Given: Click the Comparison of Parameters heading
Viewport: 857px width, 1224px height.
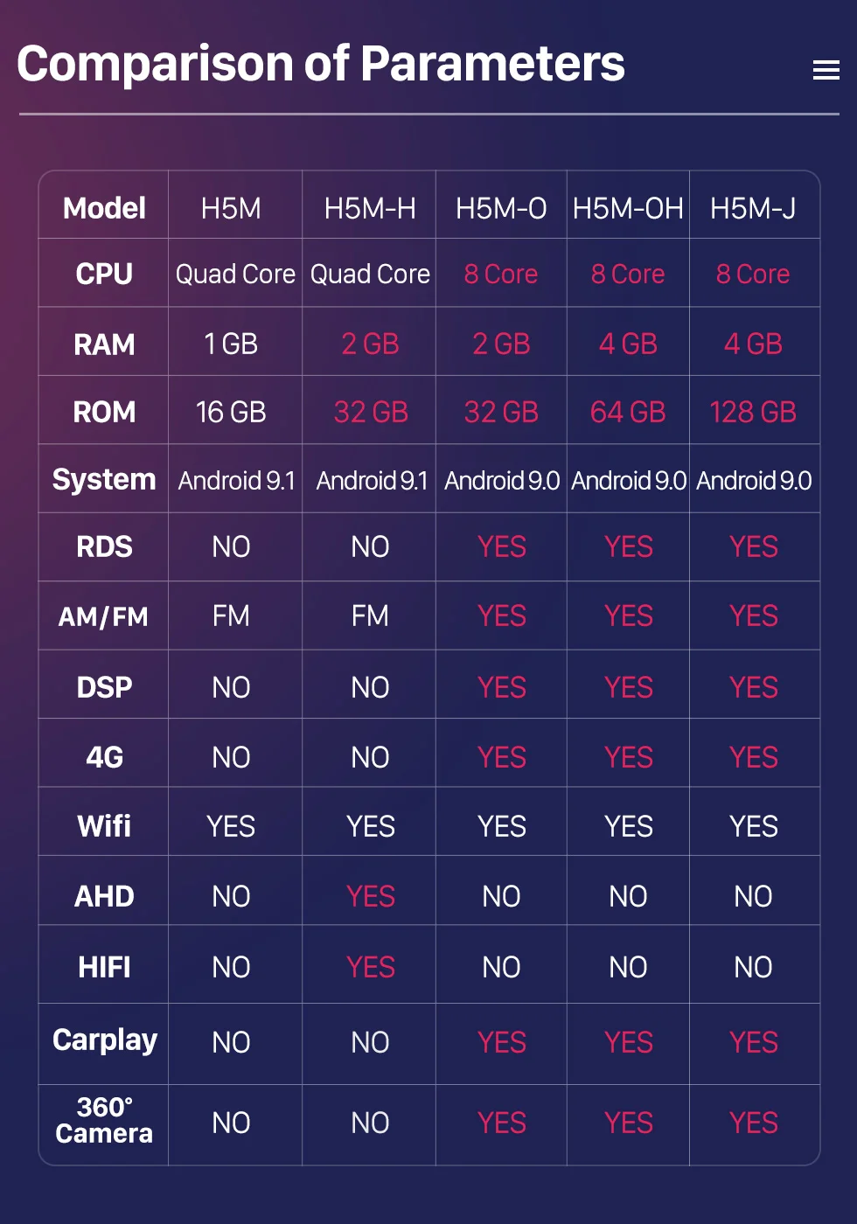Looking at the screenshot, I should (x=321, y=64).
